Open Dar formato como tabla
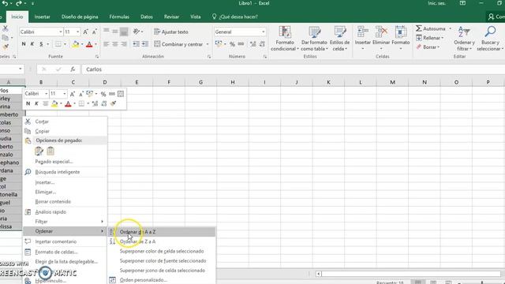Viewport: 505px width, 284px height. (314, 39)
